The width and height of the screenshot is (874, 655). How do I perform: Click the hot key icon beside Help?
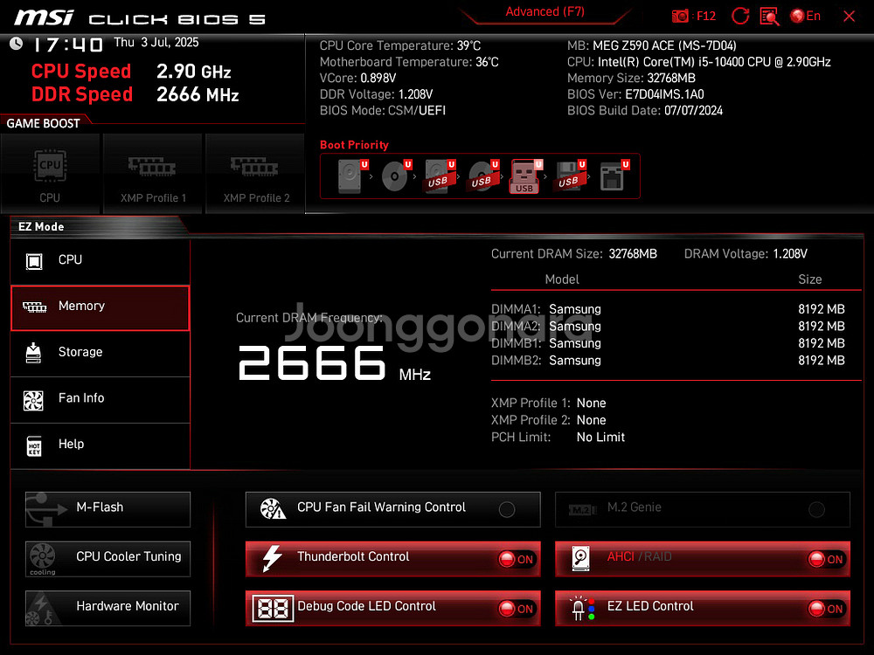click(34, 446)
